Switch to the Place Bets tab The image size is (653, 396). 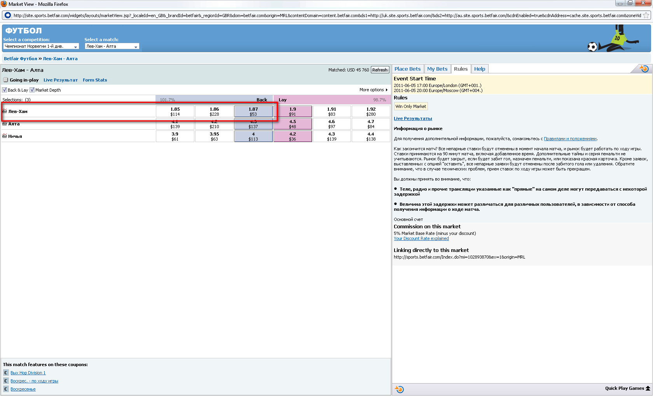pyautogui.click(x=407, y=69)
